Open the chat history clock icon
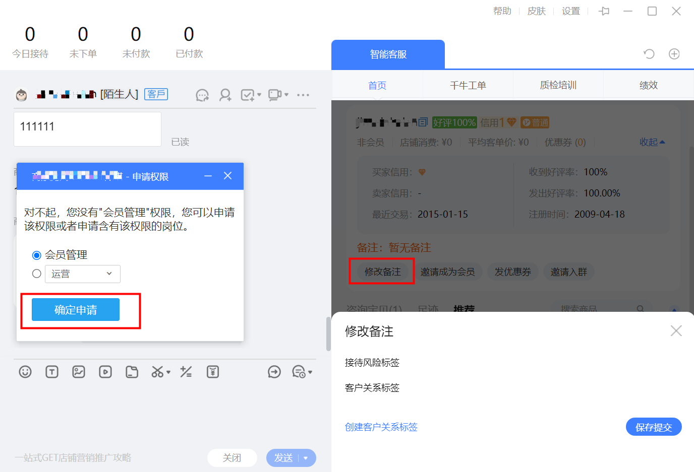 click(299, 372)
